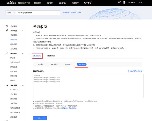The width and height of the screenshot is (152, 121).
Task: Collapse the 资源提交 sidebar section arrow
Action: pyautogui.click(x=23, y=31)
